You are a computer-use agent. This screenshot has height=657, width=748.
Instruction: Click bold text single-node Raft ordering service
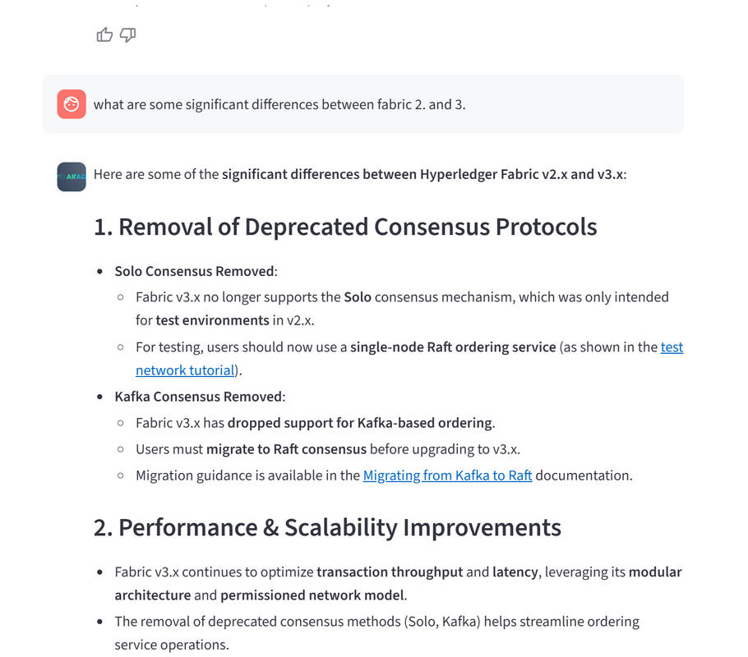[453, 347]
